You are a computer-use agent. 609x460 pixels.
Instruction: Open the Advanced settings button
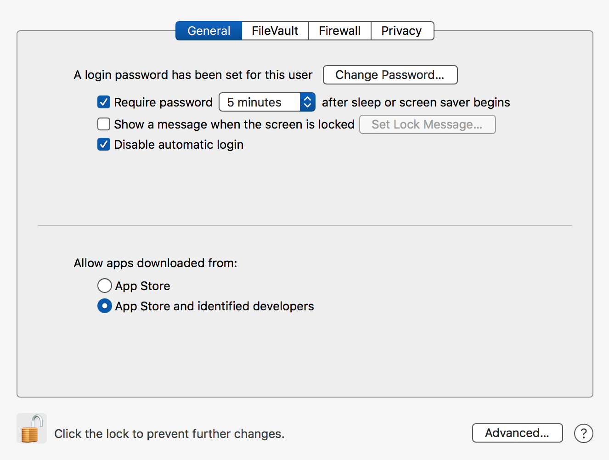[517, 433]
